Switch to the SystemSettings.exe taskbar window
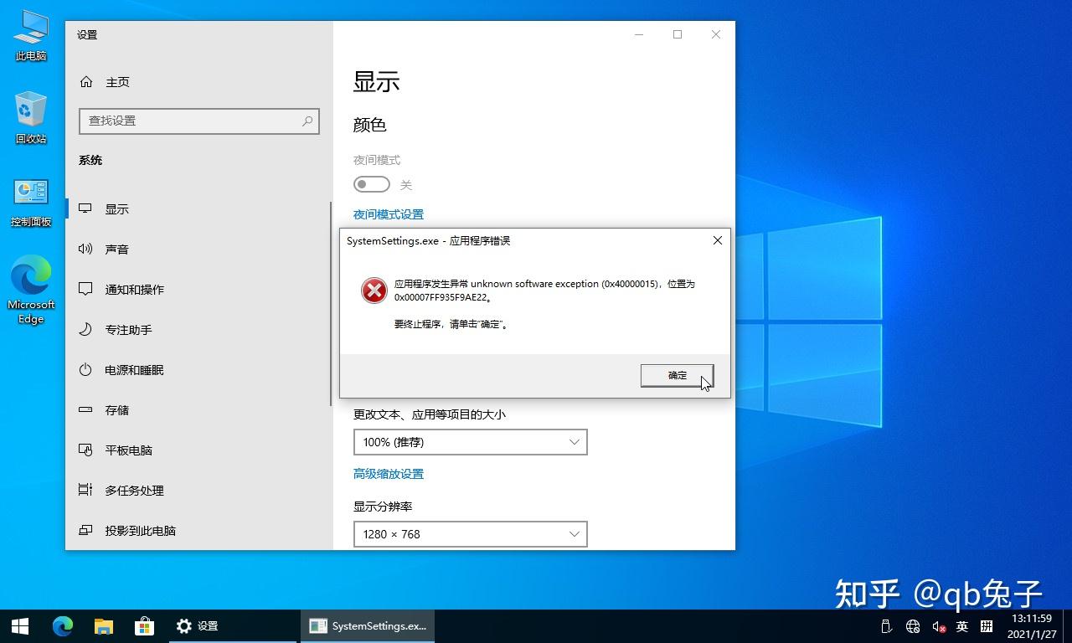This screenshot has height=643, width=1072. point(367,625)
